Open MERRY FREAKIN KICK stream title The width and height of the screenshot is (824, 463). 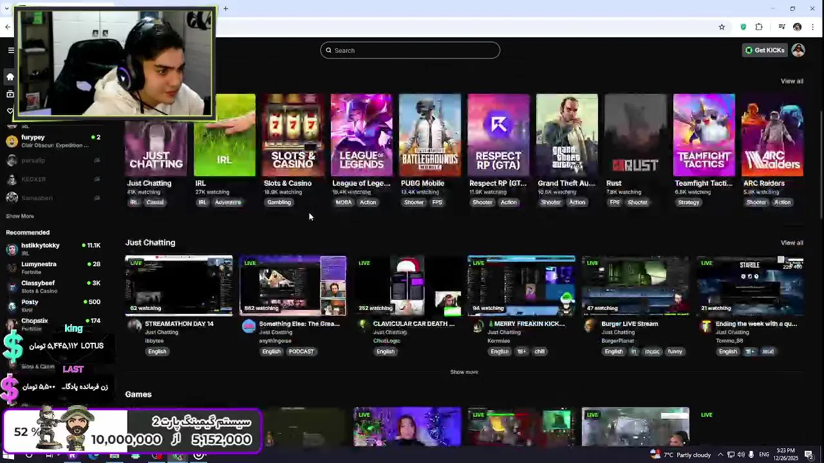tap(526, 323)
